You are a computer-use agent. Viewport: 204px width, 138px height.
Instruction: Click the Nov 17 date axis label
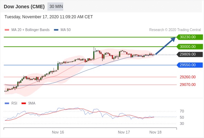[x=124, y=132]
